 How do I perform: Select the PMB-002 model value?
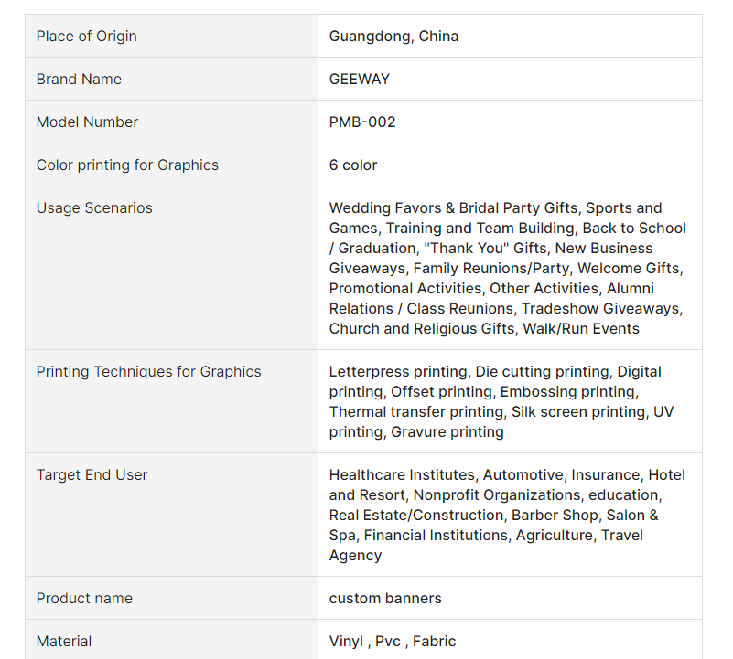pos(362,122)
